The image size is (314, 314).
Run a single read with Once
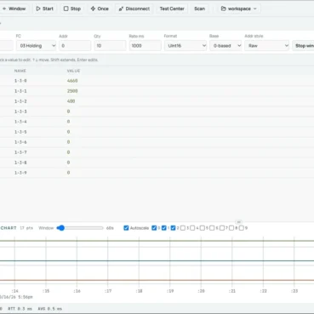[x=100, y=9]
